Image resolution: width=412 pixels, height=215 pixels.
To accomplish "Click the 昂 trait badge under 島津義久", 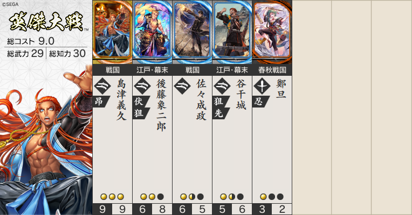I will (100, 102).
